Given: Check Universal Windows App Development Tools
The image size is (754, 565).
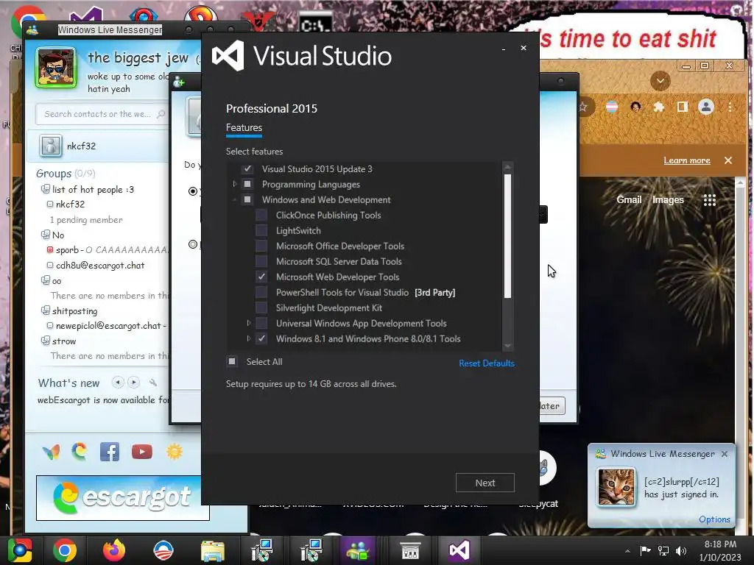Looking at the screenshot, I should click(261, 323).
